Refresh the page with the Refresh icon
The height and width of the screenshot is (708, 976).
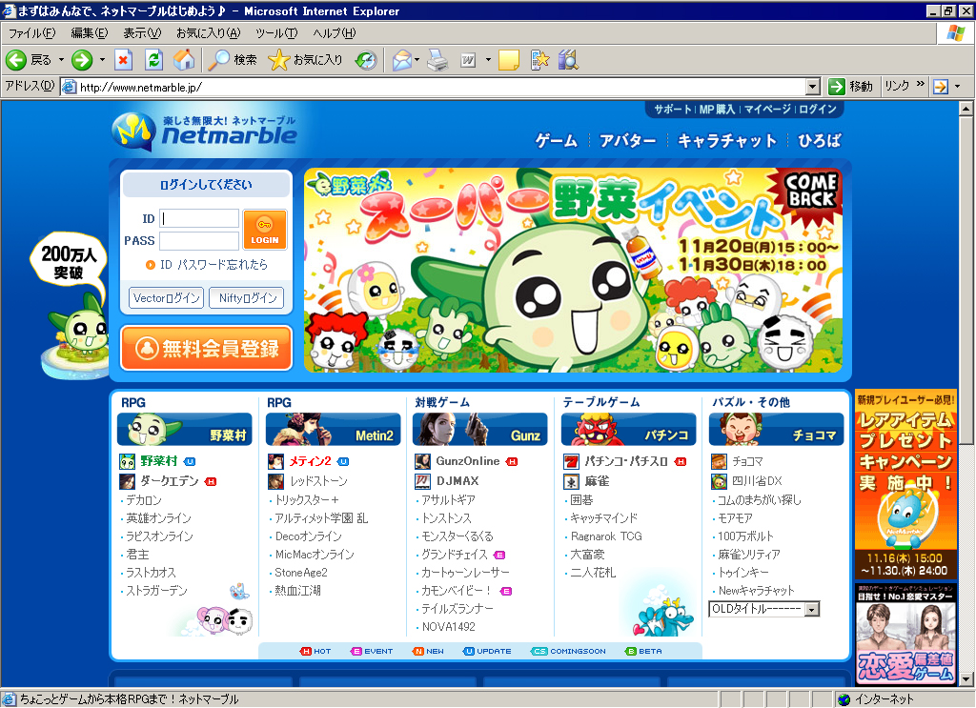point(153,60)
